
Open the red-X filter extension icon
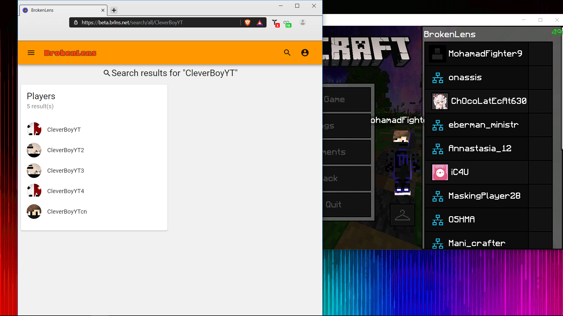276,23
